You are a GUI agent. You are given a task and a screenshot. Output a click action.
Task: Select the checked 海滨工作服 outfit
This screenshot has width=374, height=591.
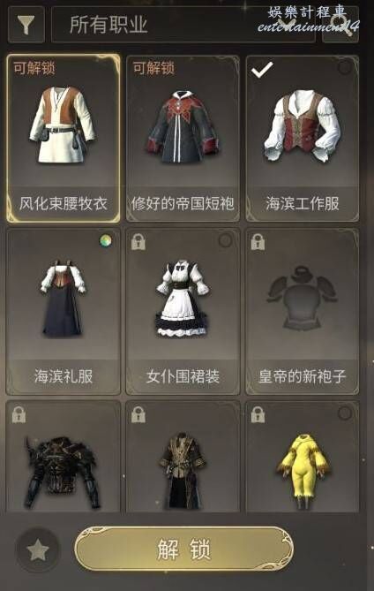303,139
